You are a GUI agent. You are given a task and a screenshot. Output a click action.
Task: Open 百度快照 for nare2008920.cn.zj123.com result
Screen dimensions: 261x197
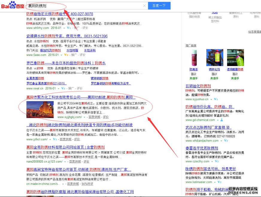tap(75, 162)
